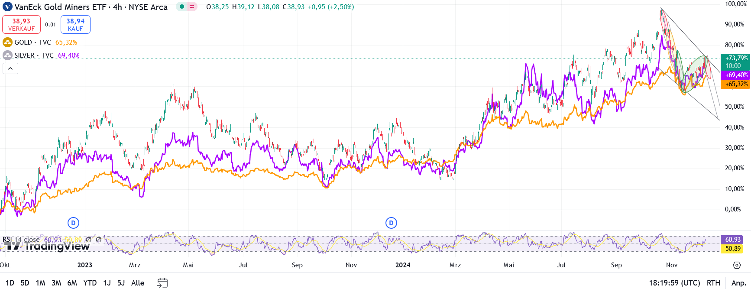This screenshot has width=751, height=292.
Task: Click the 65,32% value beside GOLD
Action: point(66,42)
